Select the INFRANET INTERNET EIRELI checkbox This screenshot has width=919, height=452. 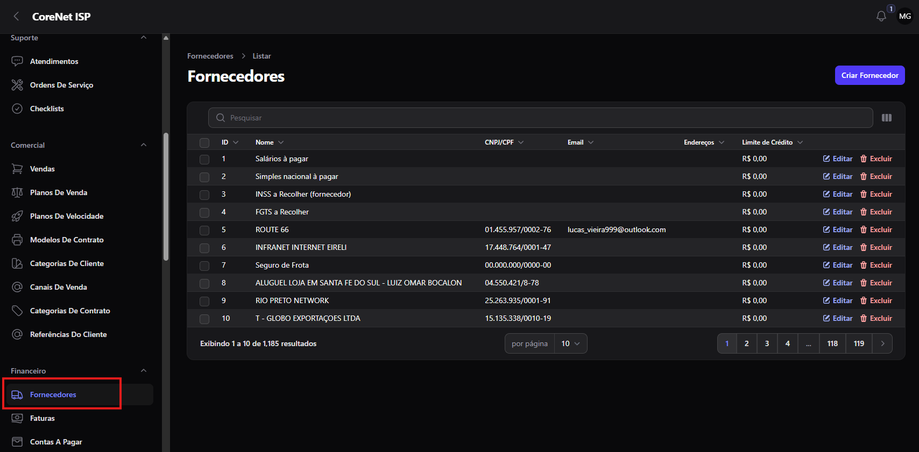click(204, 248)
